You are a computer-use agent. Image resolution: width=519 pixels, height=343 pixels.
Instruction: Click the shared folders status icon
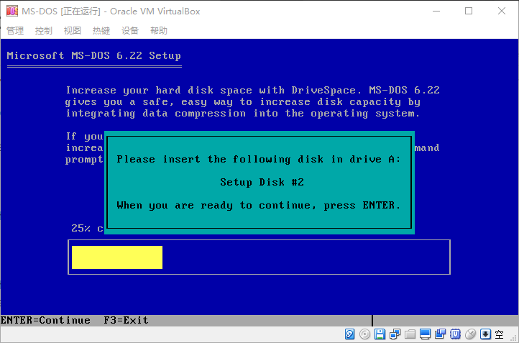click(410, 334)
